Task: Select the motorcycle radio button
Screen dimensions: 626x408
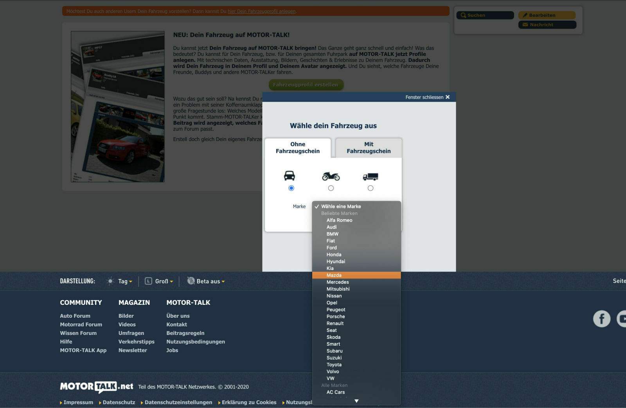Action: coord(331,188)
